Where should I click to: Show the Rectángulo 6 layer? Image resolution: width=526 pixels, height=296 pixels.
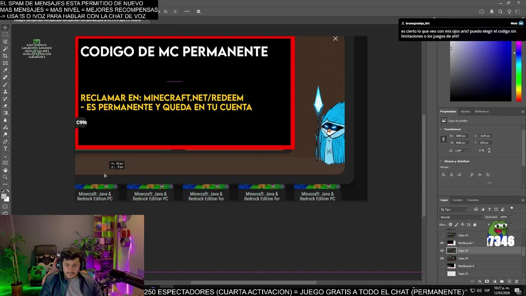[442, 266]
